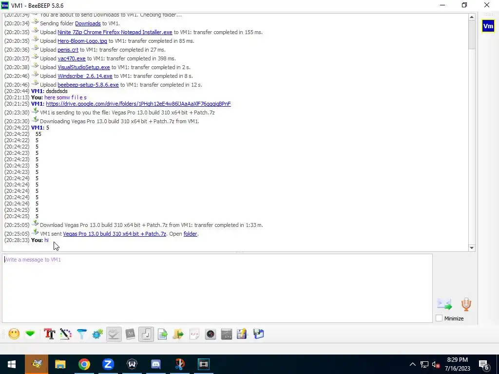
Task: Open the VisualStudioSetup.exe link
Action: click(84, 67)
